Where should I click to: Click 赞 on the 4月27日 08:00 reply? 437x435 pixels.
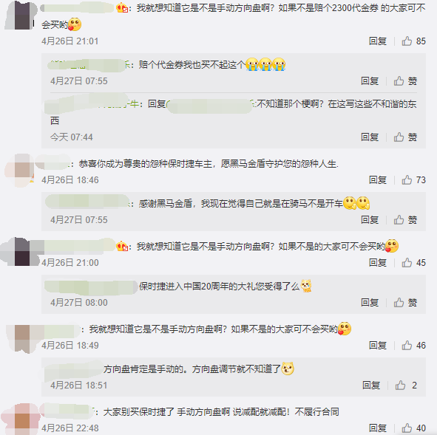click(405, 303)
